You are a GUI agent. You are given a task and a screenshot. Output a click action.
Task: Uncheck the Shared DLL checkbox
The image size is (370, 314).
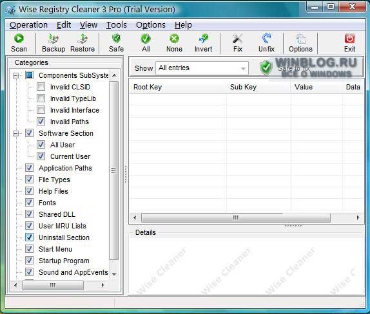pos(29,214)
